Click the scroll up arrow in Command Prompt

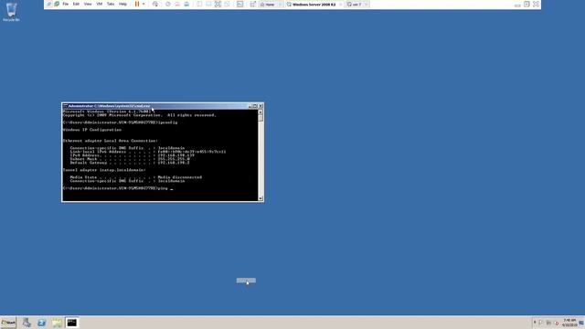click(x=261, y=111)
